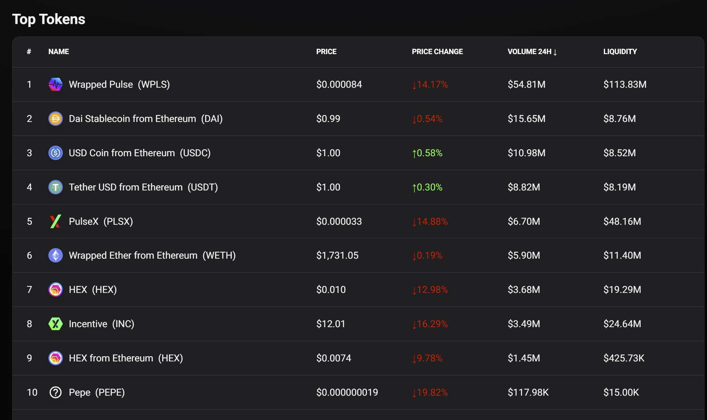The height and width of the screenshot is (420, 707).
Task: Click the HEX from Ethereum token icon
Action: click(56, 358)
